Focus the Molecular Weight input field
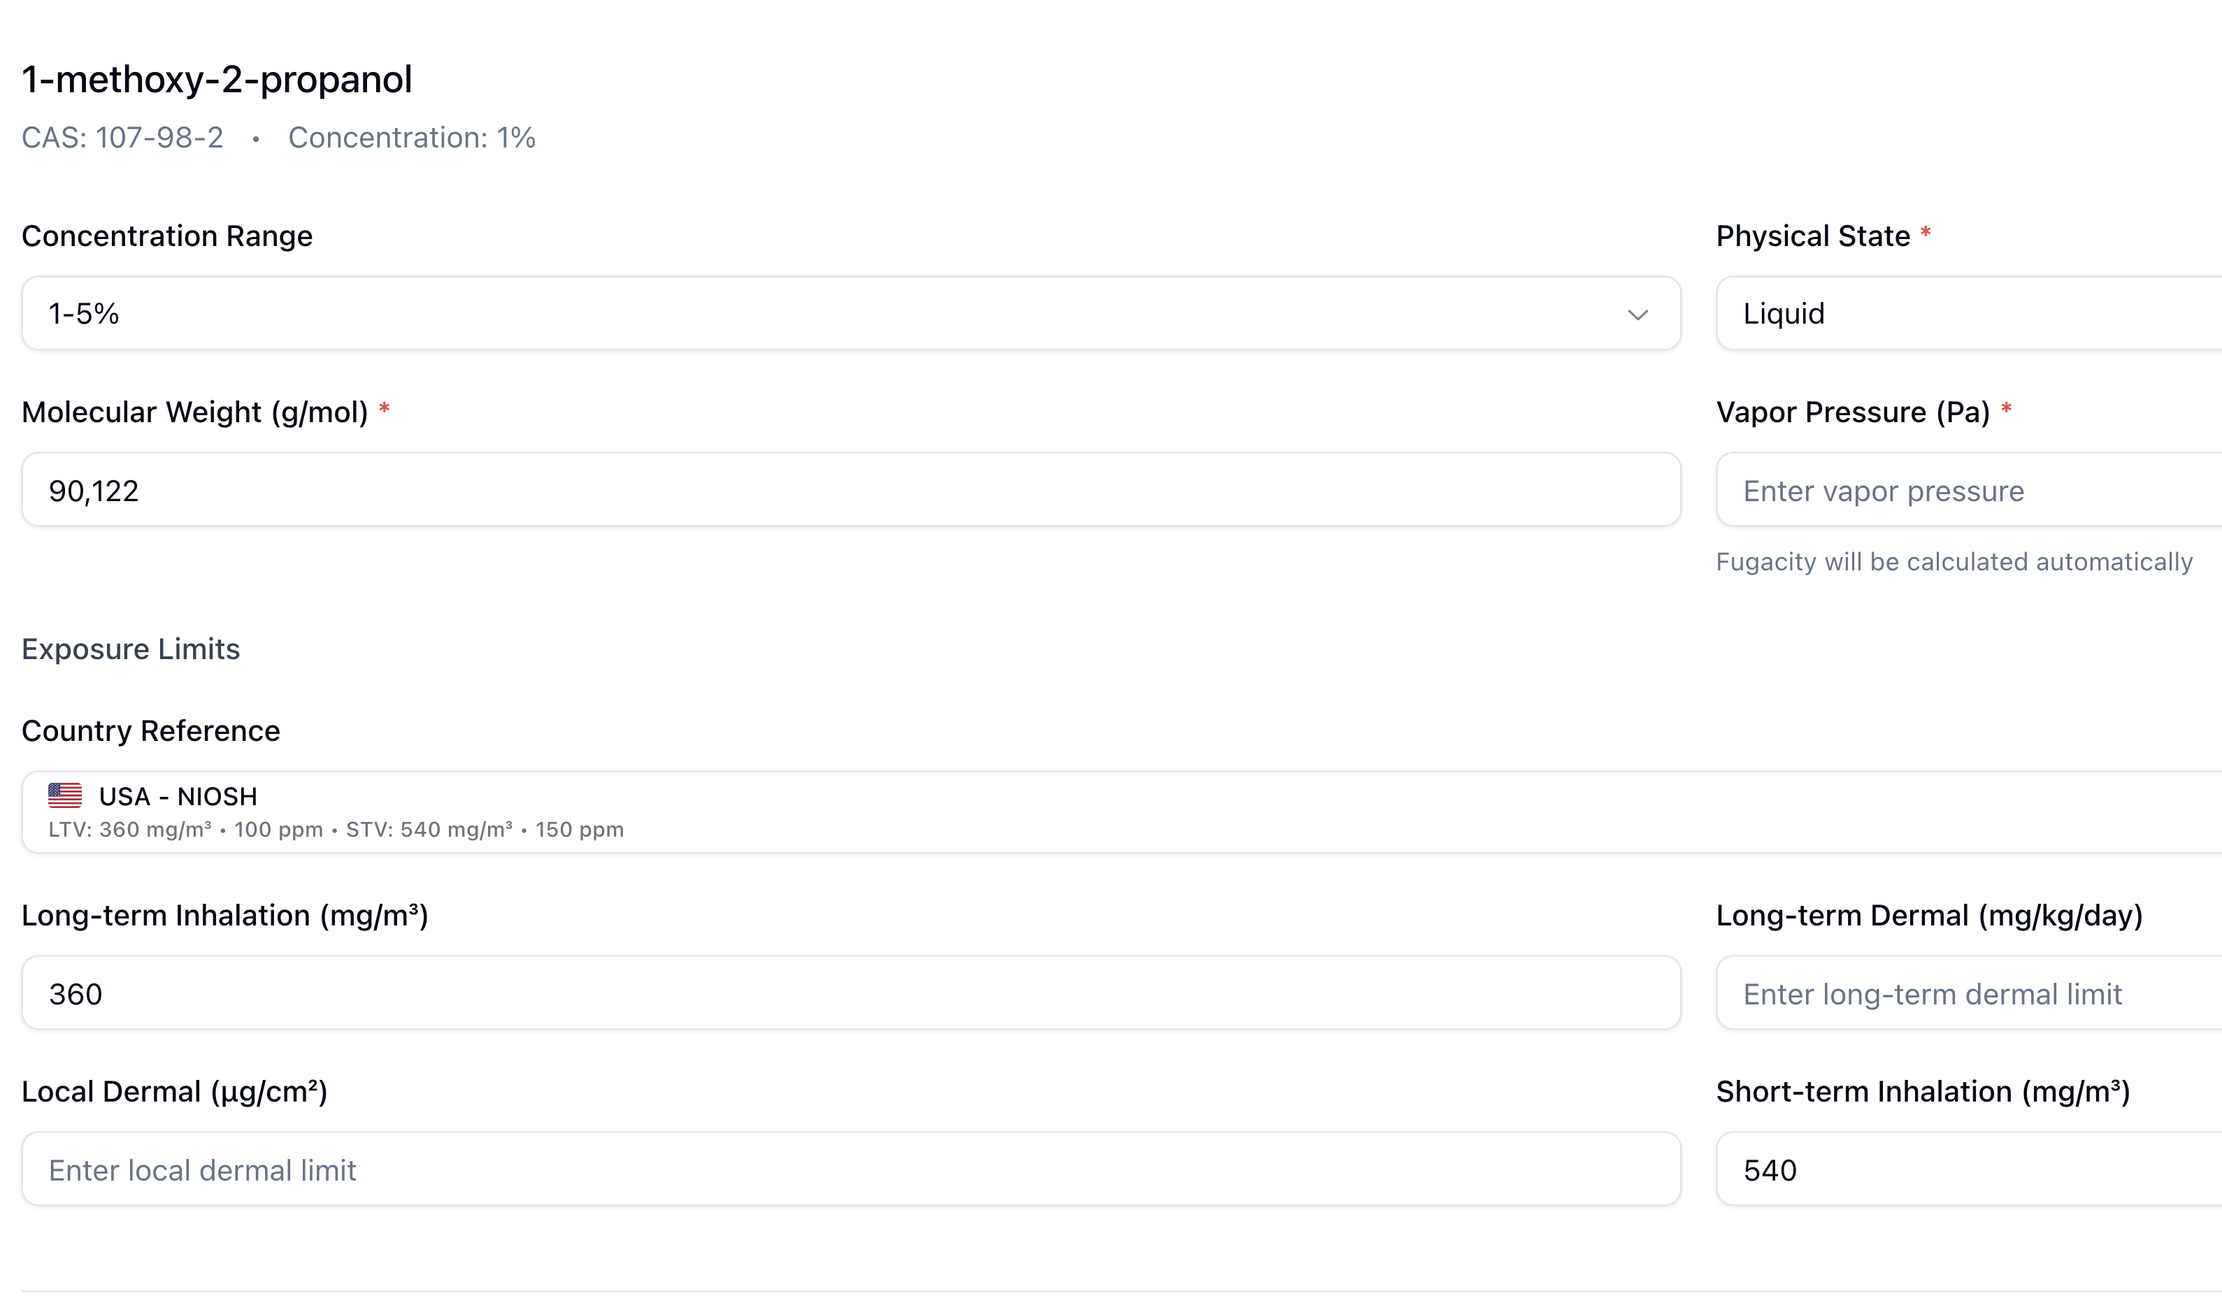This screenshot has height=1298, width=2222. pos(851,490)
